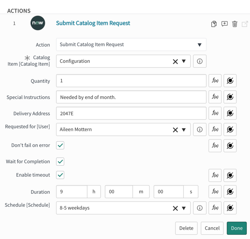Click the action step number 1

(14, 23)
